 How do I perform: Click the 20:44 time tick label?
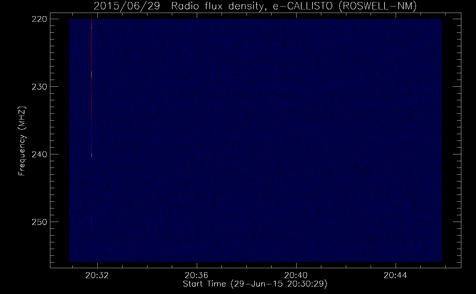pyautogui.click(x=396, y=275)
